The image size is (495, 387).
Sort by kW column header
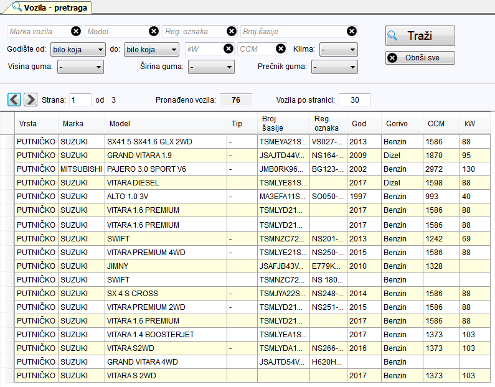[475, 123]
